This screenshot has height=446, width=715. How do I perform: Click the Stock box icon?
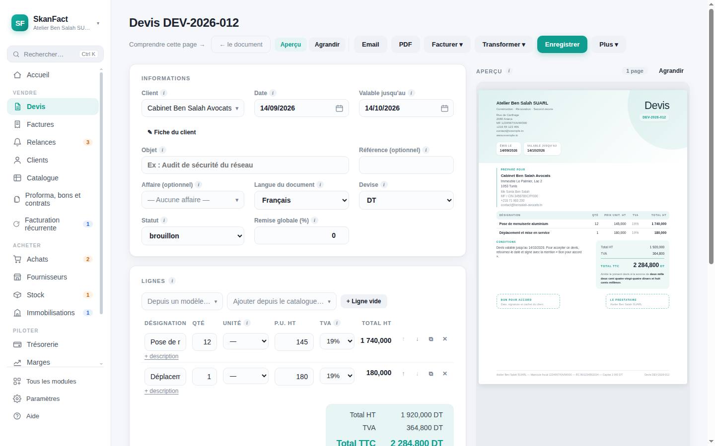pyautogui.click(x=17, y=295)
